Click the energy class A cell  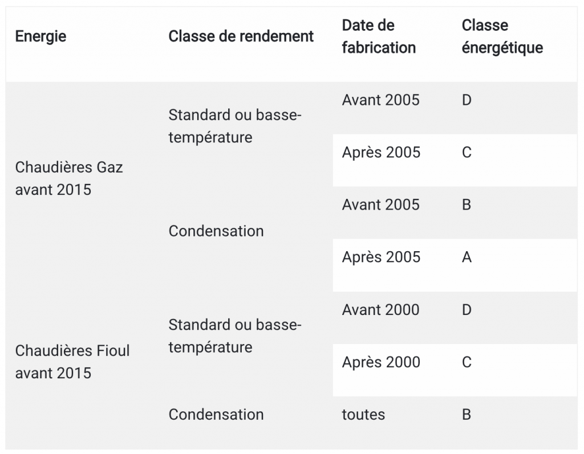(467, 257)
